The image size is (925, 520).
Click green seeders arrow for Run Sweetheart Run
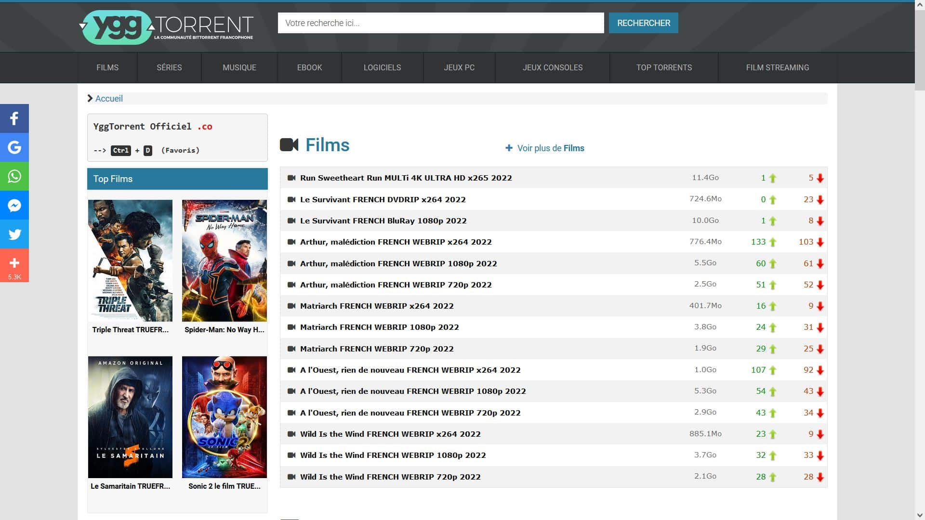(773, 178)
